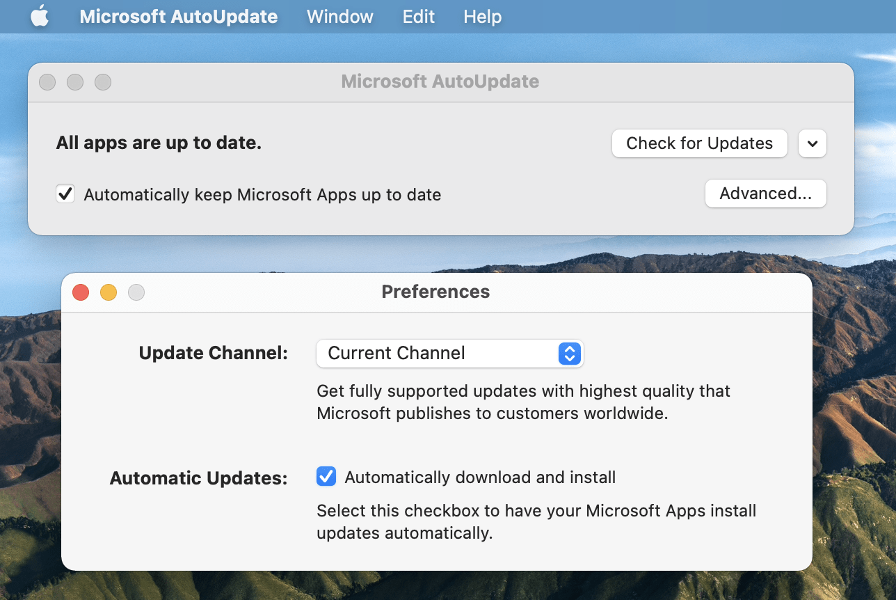
Task: Click the blue stepper arrows on Update Channel popup
Action: click(569, 354)
